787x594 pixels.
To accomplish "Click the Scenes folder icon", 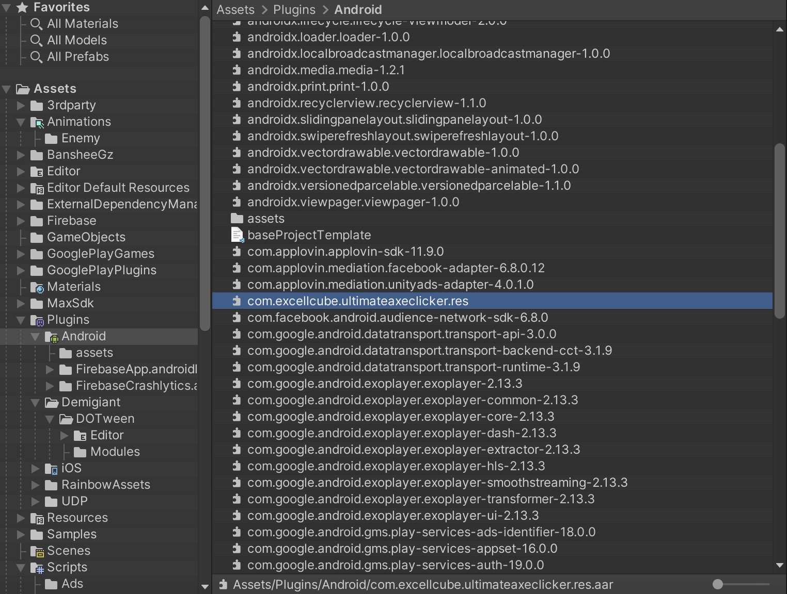I will coord(37,551).
